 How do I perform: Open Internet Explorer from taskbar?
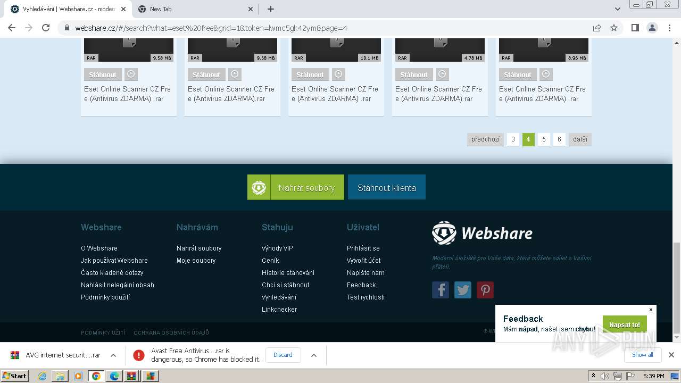click(42, 376)
